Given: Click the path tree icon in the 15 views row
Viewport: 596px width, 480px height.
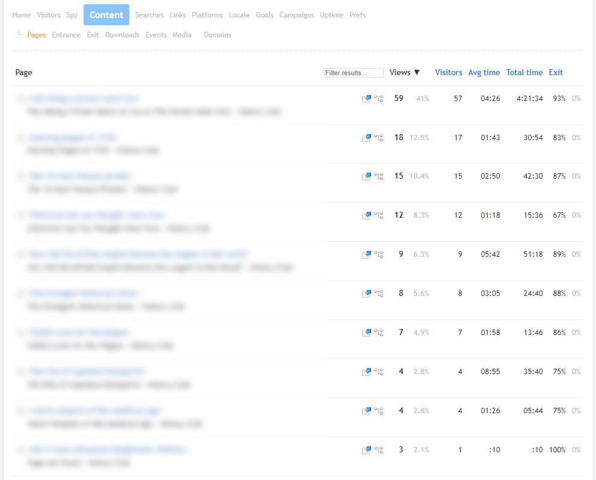Looking at the screenshot, I should 379,177.
